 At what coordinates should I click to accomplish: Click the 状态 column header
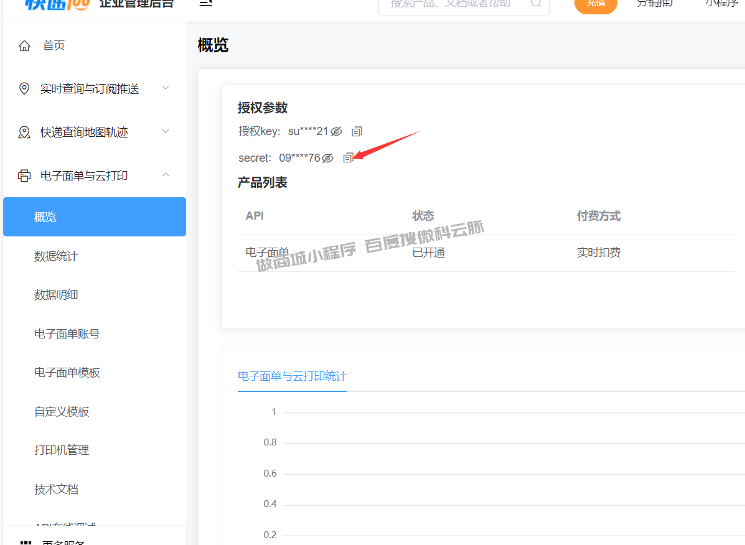point(423,216)
